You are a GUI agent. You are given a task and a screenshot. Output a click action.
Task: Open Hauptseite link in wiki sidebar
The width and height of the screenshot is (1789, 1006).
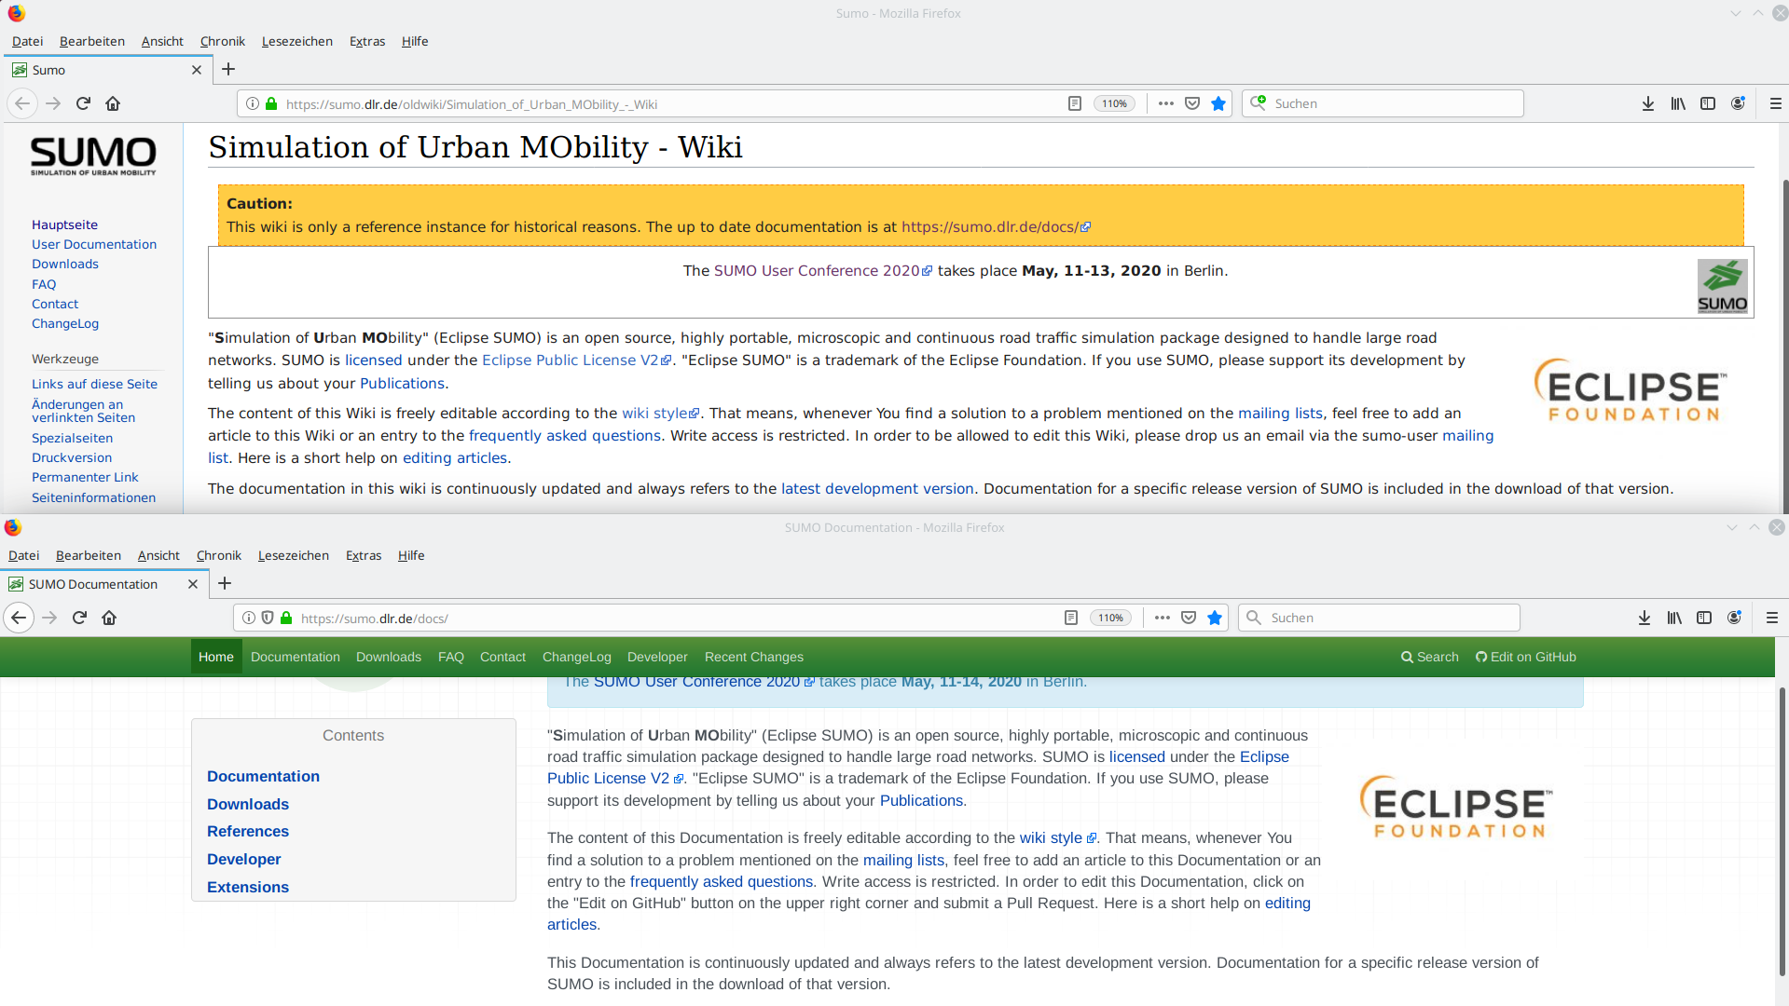(64, 224)
